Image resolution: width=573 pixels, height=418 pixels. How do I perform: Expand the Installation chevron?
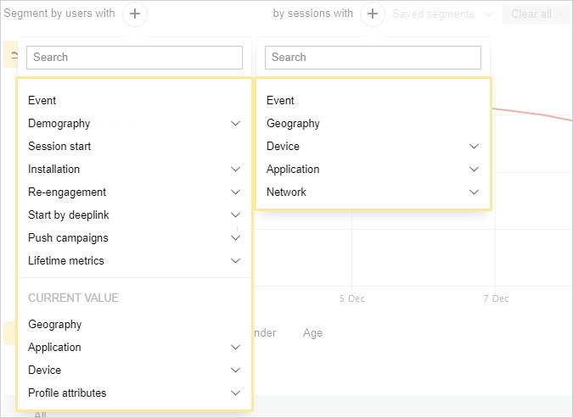(x=235, y=170)
